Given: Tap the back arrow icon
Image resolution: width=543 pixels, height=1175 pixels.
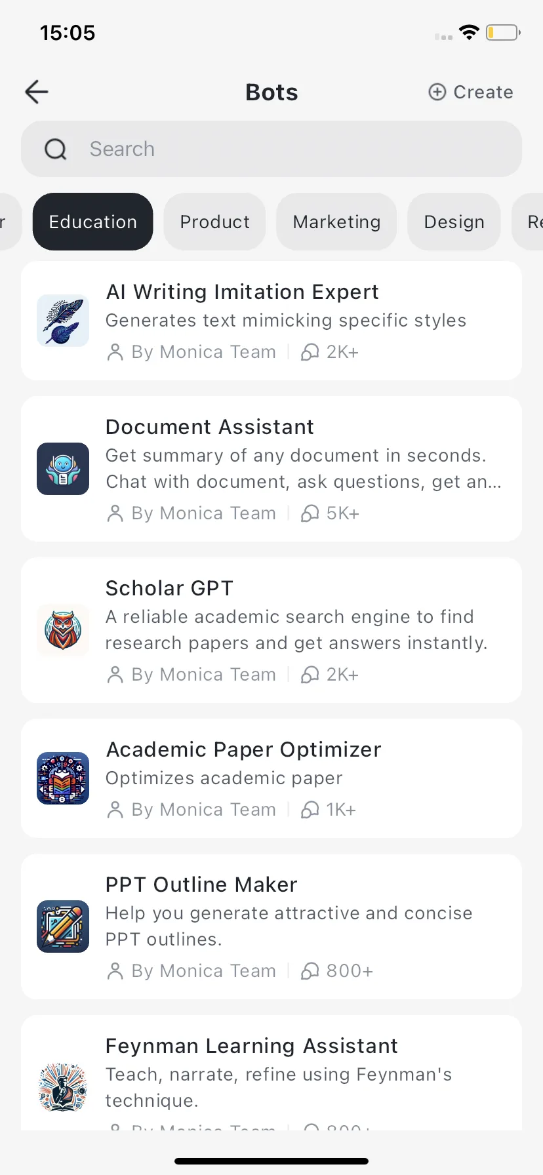Looking at the screenshot, I should pyautogui.click(x=37, y=92).
